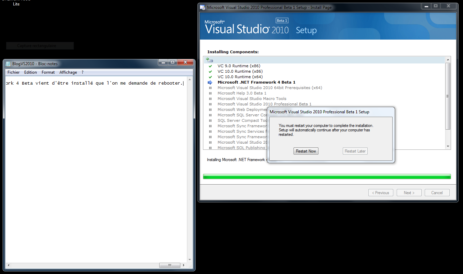
Task: Click the Notepad horizontal scrollbar left arrow
Action: (x=8, y=265)
